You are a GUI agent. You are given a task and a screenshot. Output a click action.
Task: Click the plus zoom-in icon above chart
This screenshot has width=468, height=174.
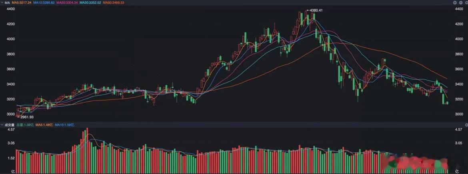tap(455, 2)
